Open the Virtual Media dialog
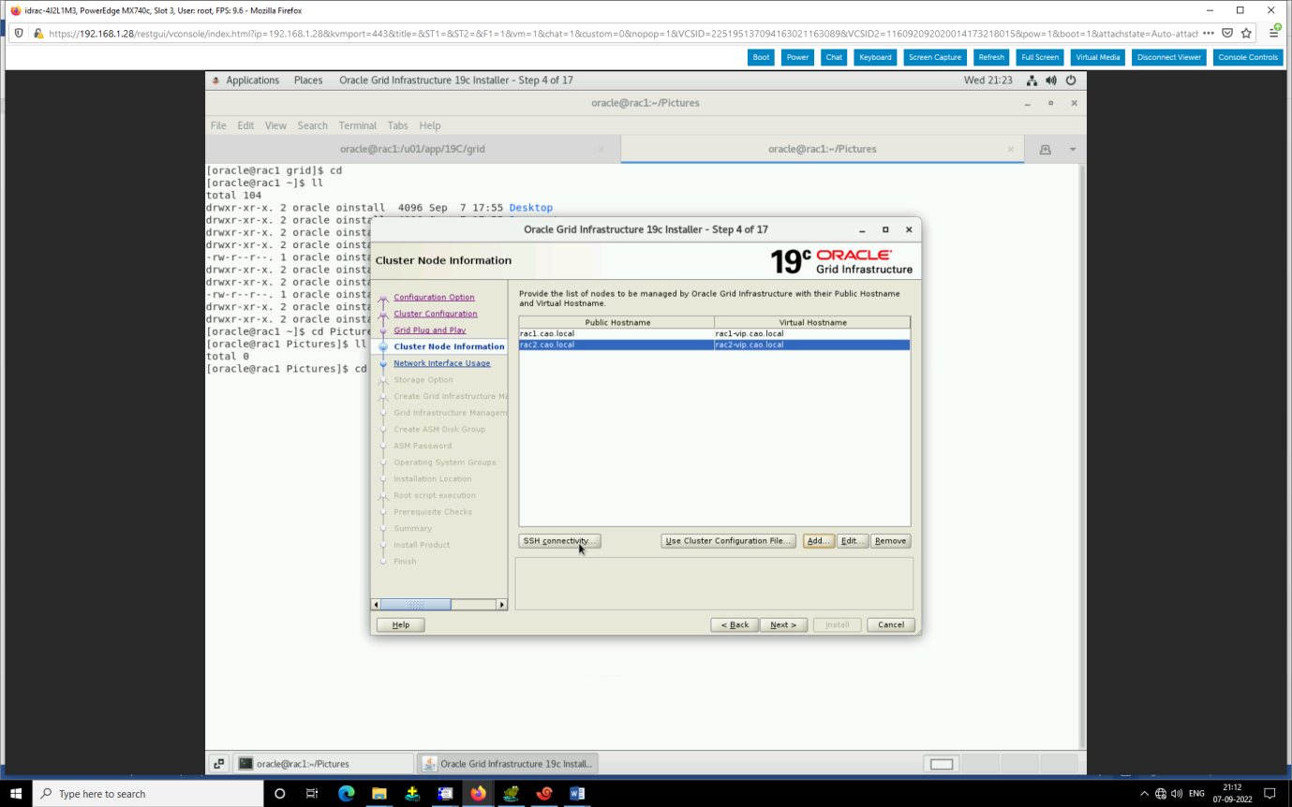Screen dimensions: 1292x807 (x=1097, y=57)
